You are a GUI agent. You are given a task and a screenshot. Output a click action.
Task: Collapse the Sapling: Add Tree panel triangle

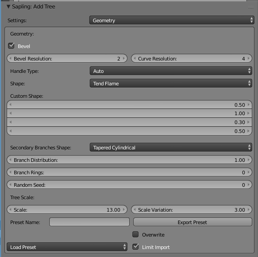point(8,7)
